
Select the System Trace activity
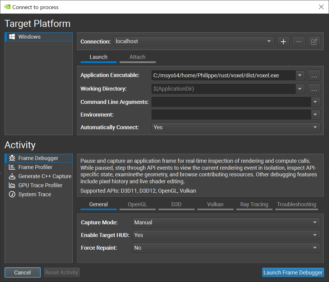pyautogui.click(x=39, y=194)
